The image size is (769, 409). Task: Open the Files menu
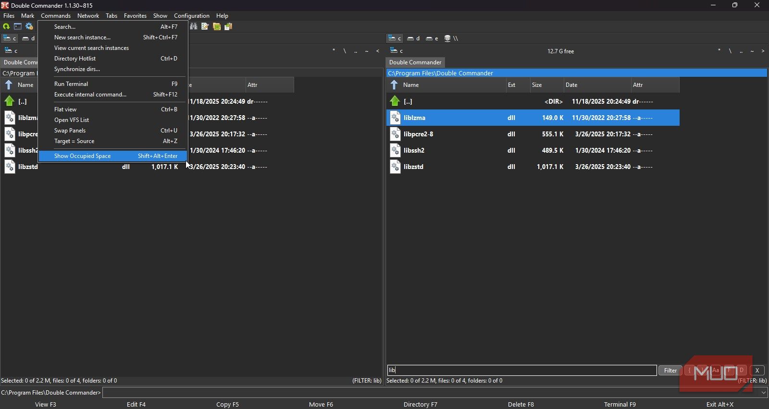pos(9,16)
